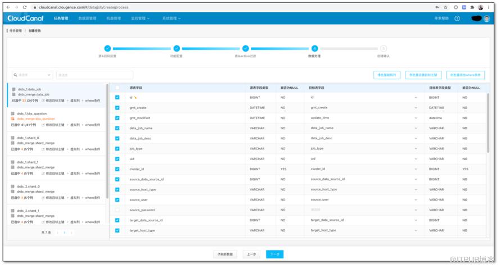Click the batch set target primary key button
Viewport: 500px width, 268px height.
(x=423, y=75)
